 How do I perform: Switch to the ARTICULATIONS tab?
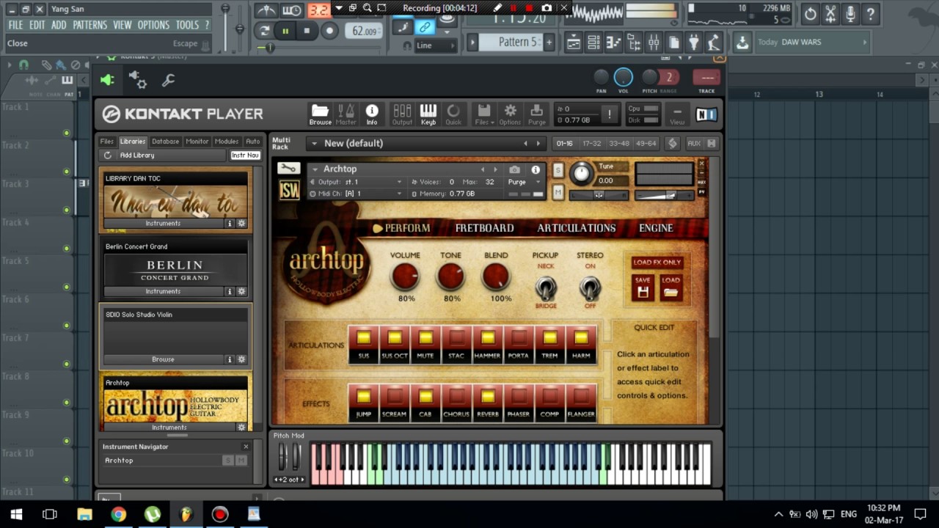pyautogui.click(x=576, y=228)
